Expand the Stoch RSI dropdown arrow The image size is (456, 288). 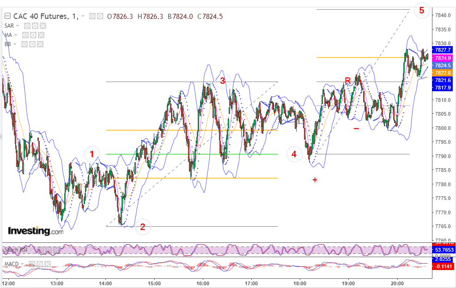[31, 250]
